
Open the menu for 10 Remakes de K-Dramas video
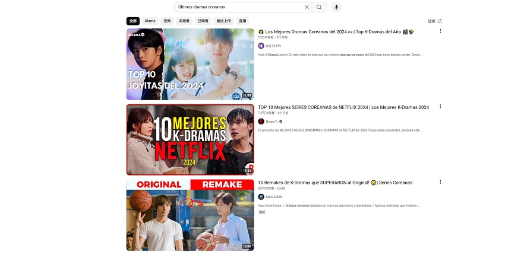click(440, 182)
